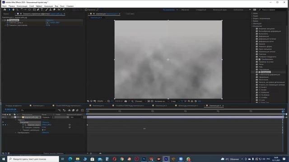Open the Файл menu
The image size is (289, 162).
coord(5,6)
